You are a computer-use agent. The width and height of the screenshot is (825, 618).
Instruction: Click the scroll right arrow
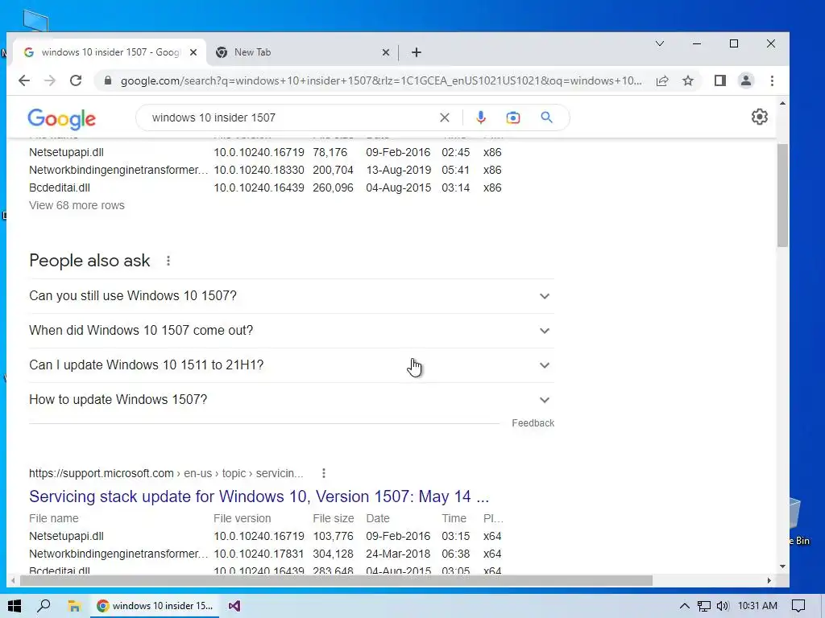coord(769,581)
